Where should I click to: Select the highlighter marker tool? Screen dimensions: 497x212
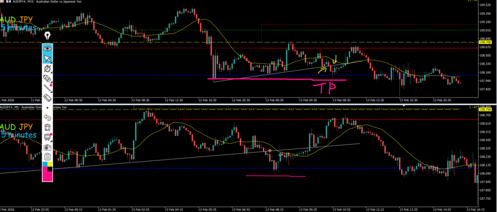tap(48, 79)
